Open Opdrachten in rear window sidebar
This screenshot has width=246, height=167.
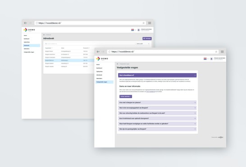pyautogui.click(x=27, y=42)
